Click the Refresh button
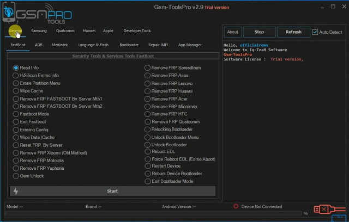 [293, 32]
